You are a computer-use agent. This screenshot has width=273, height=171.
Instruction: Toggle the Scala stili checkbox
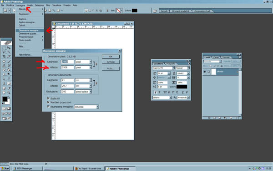(x=48, y=98)
